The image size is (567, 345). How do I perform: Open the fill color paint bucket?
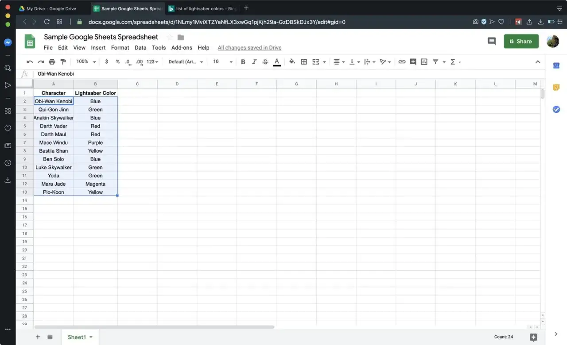(292, 62)
